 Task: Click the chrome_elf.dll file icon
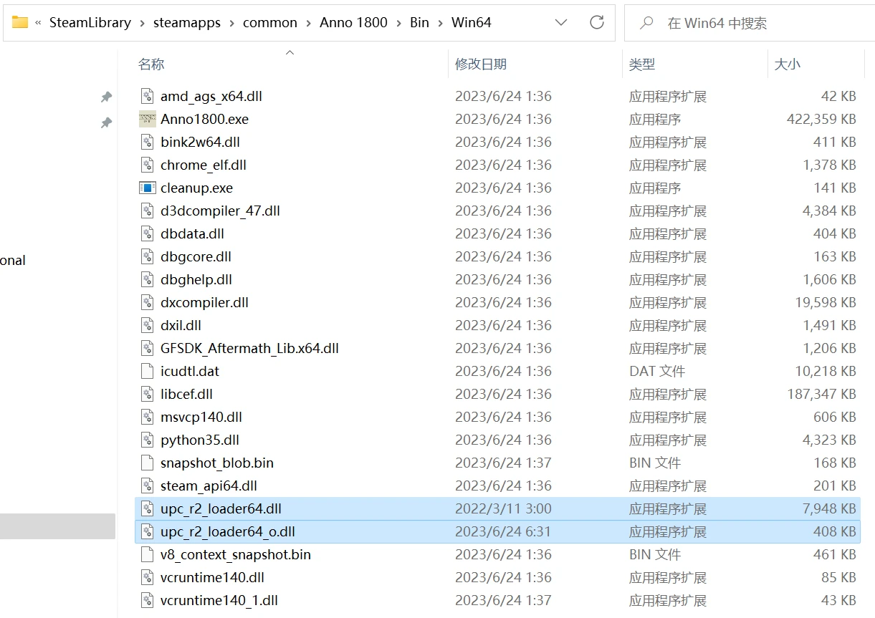pos(147,165)
